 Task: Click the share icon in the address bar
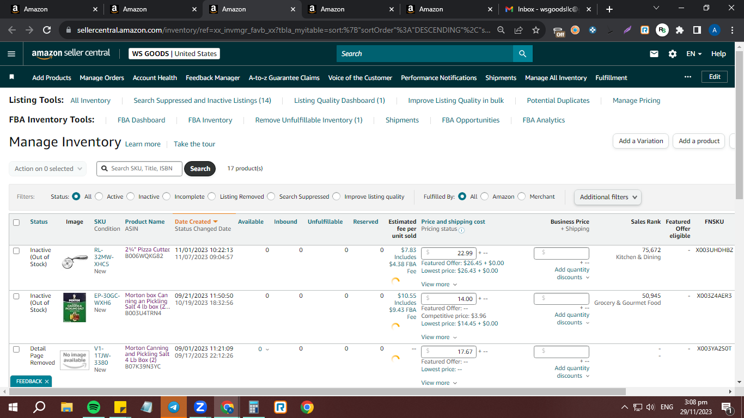tap(519, 30)
